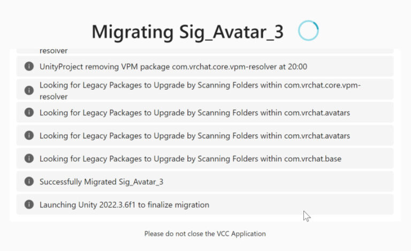Click the do not close VCC Application notice
411x251 pixels.
pos(205,233)
